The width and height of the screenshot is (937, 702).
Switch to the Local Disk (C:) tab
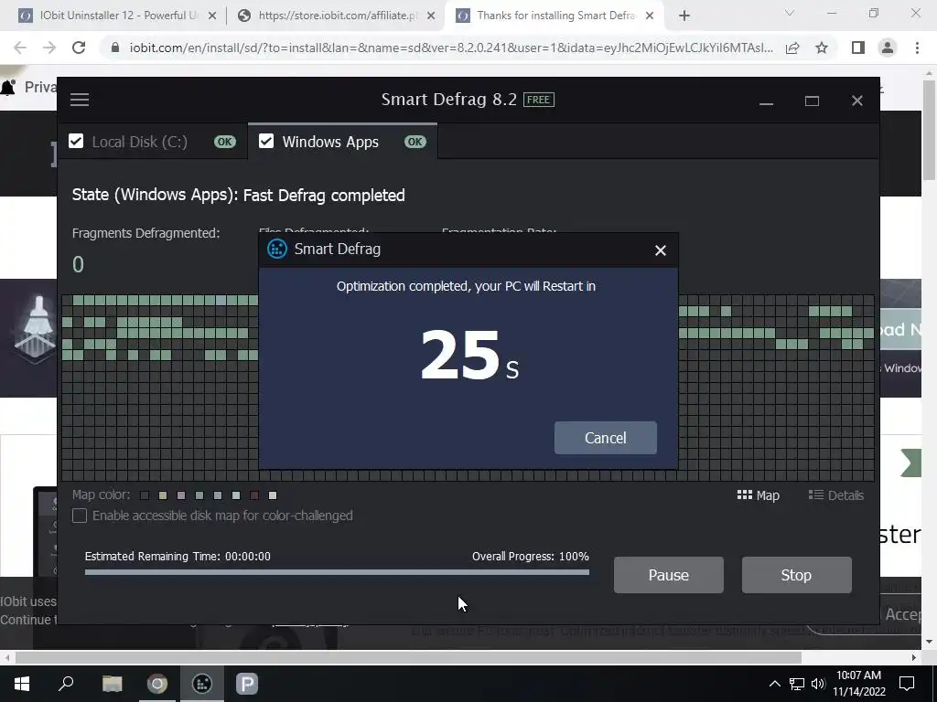pyautogui.click(x=153, y=142)
